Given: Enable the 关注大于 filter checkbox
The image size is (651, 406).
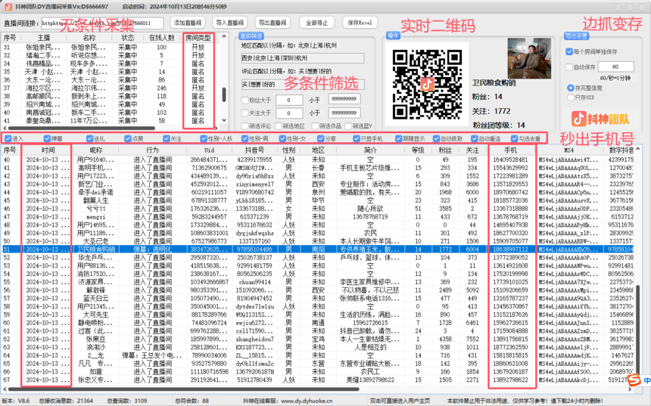Looking at the screenshot, I should 245,113.
